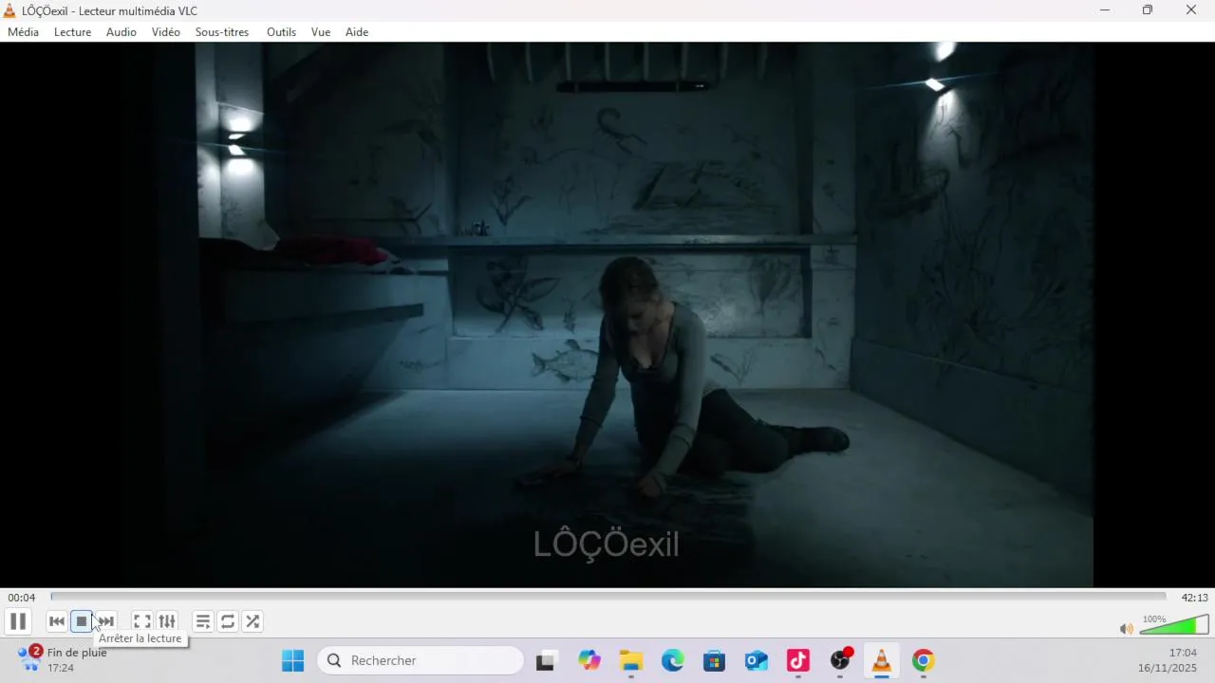The height and width of the screenshot is (683, 1215).
Task: Stop playback with the stop button
Action: click(x=82, y=621)
